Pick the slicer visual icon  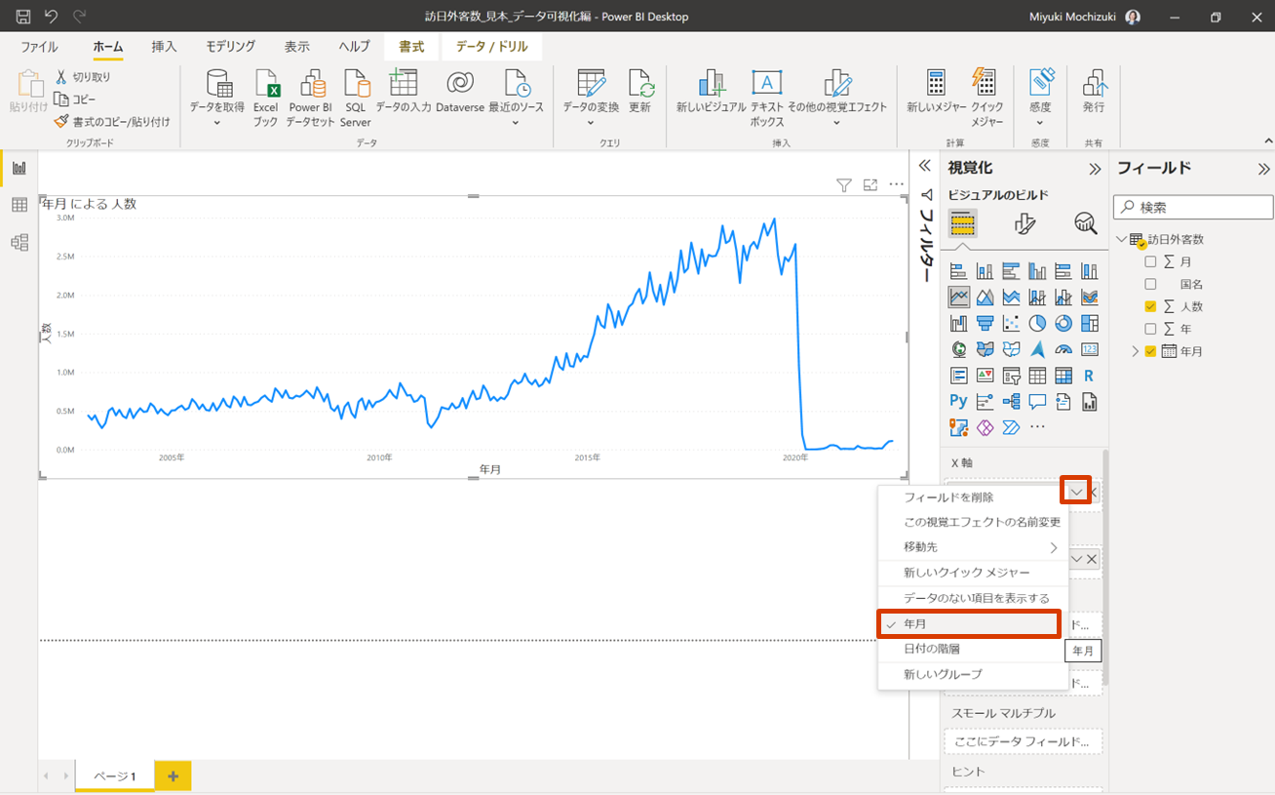click(1011, 376)
